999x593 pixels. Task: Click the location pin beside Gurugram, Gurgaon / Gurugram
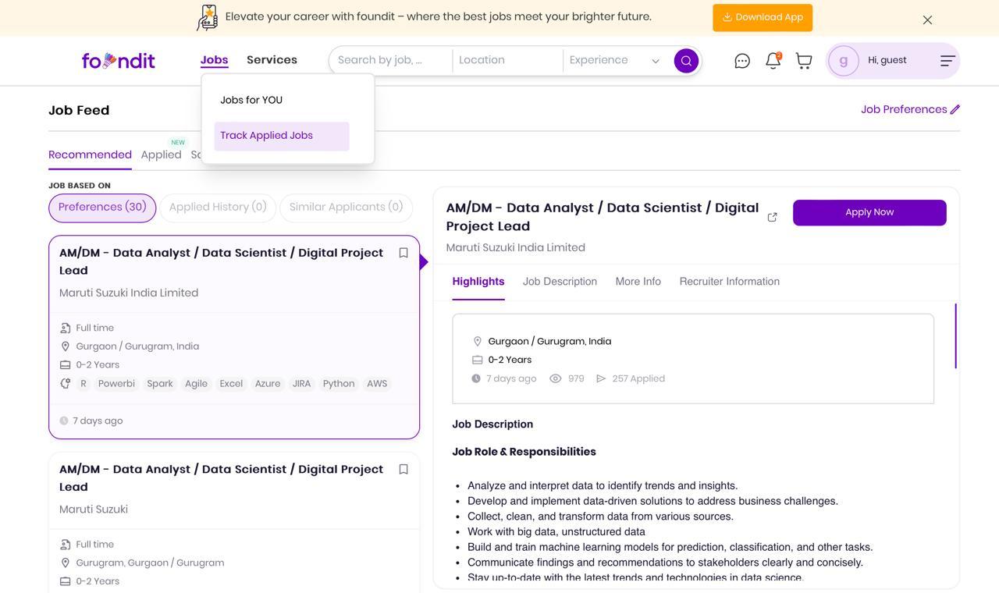[x=66, y=563]
